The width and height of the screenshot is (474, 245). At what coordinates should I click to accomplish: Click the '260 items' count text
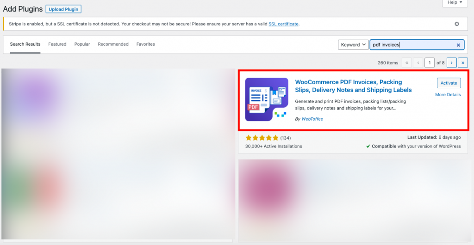tap(388, 63)
